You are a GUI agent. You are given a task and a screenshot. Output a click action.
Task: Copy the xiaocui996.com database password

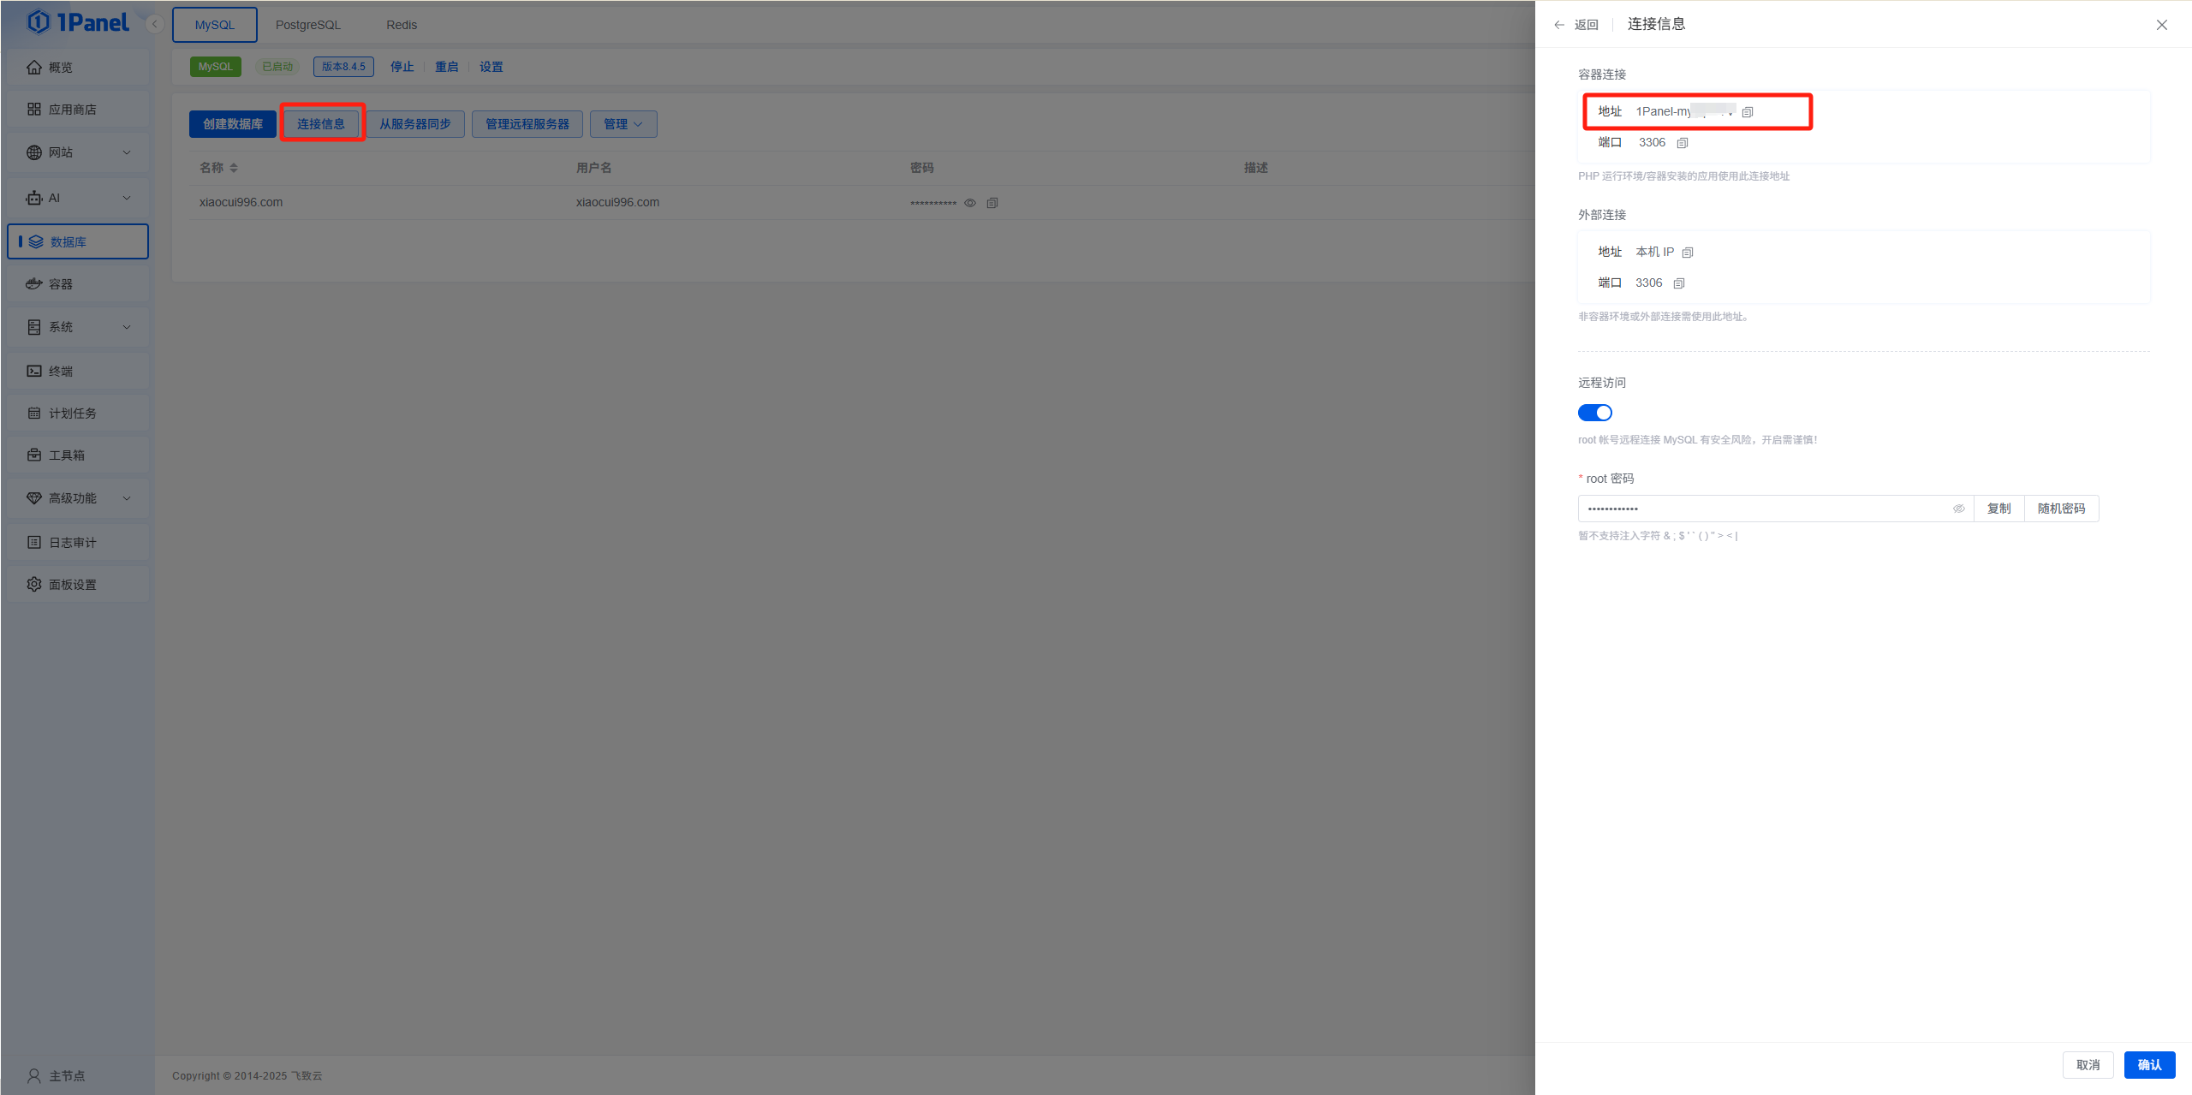[992, 203]
